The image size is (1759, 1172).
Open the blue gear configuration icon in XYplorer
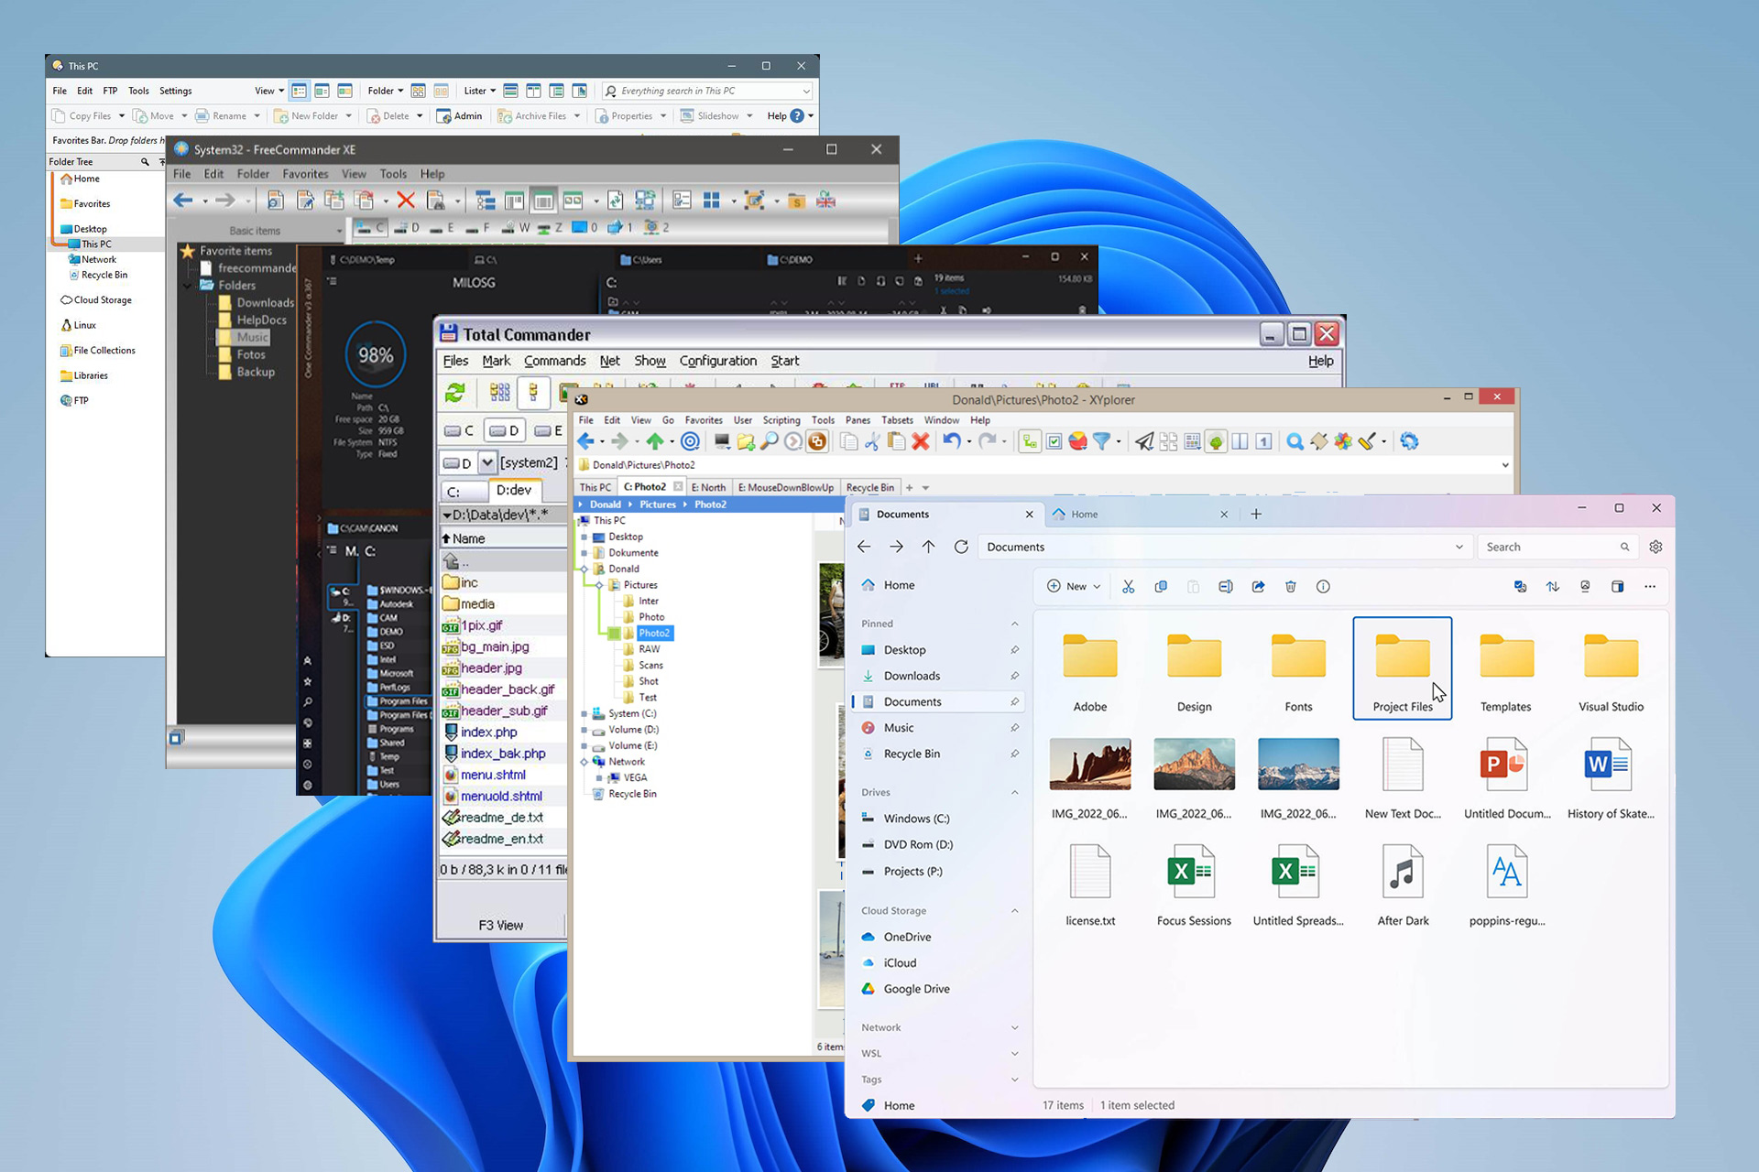pos(1409,442)
